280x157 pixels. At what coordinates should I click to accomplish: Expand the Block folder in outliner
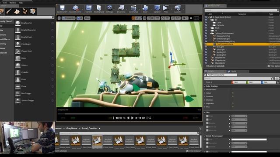pyautogui.click(x=210, y=28)
